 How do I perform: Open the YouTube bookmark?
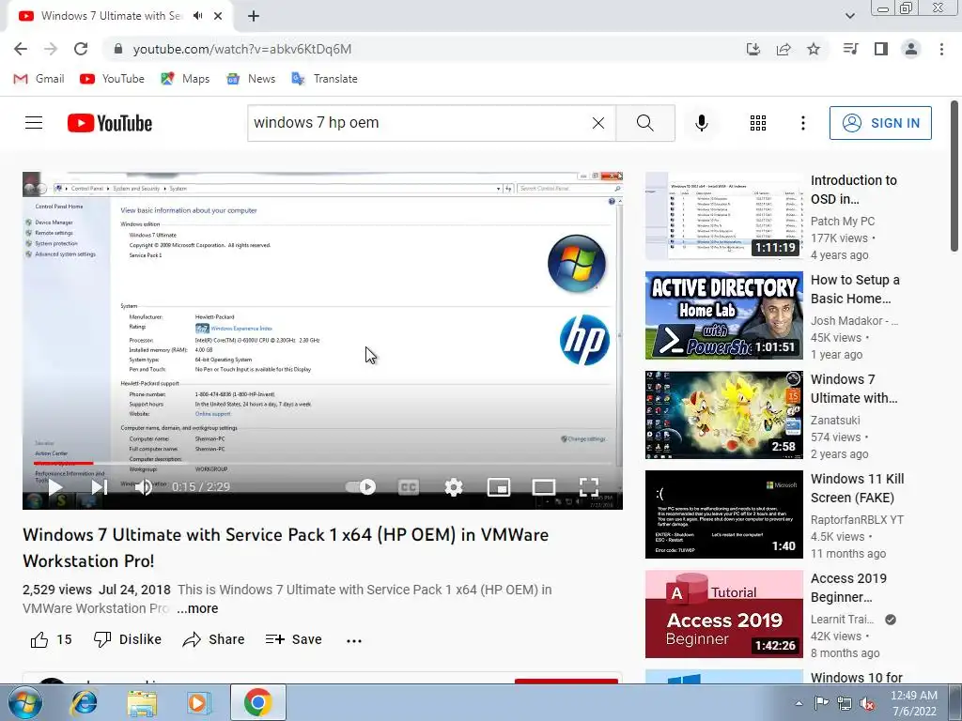click(x=113, y=79)
